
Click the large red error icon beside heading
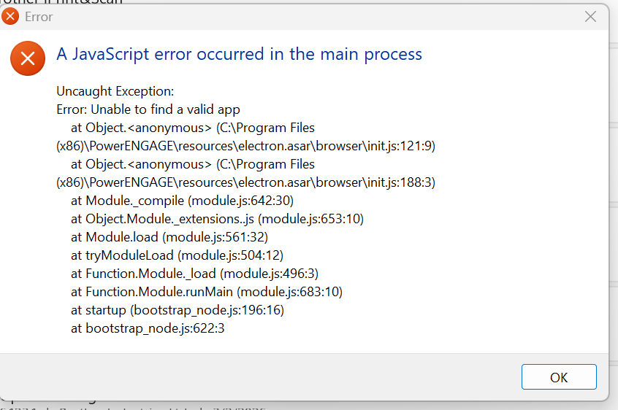pyautogui.click(x=28, y=58)
